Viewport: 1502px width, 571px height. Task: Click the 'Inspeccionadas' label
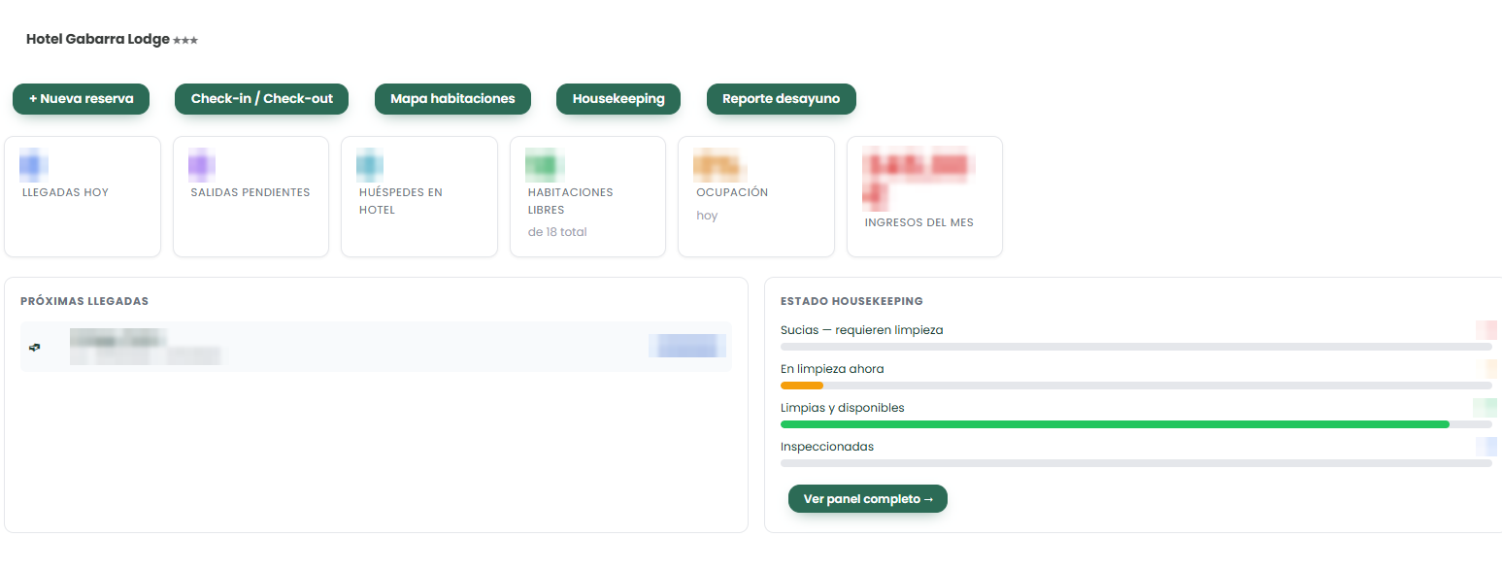point(827,447)
